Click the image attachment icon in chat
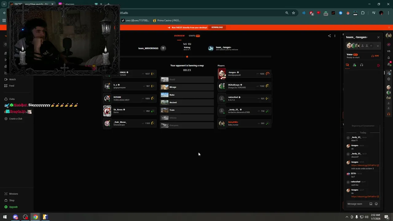The image size is (393, 221). click(x=371, y=204)
